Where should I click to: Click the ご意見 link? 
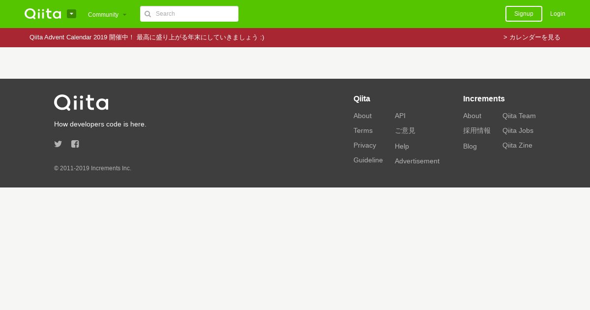click(x=405, y=130)
